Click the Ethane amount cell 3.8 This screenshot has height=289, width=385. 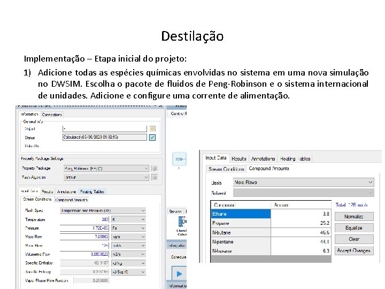(x=301, y=214)
